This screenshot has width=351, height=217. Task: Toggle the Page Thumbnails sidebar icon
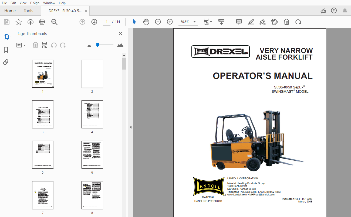pos(6,37)
